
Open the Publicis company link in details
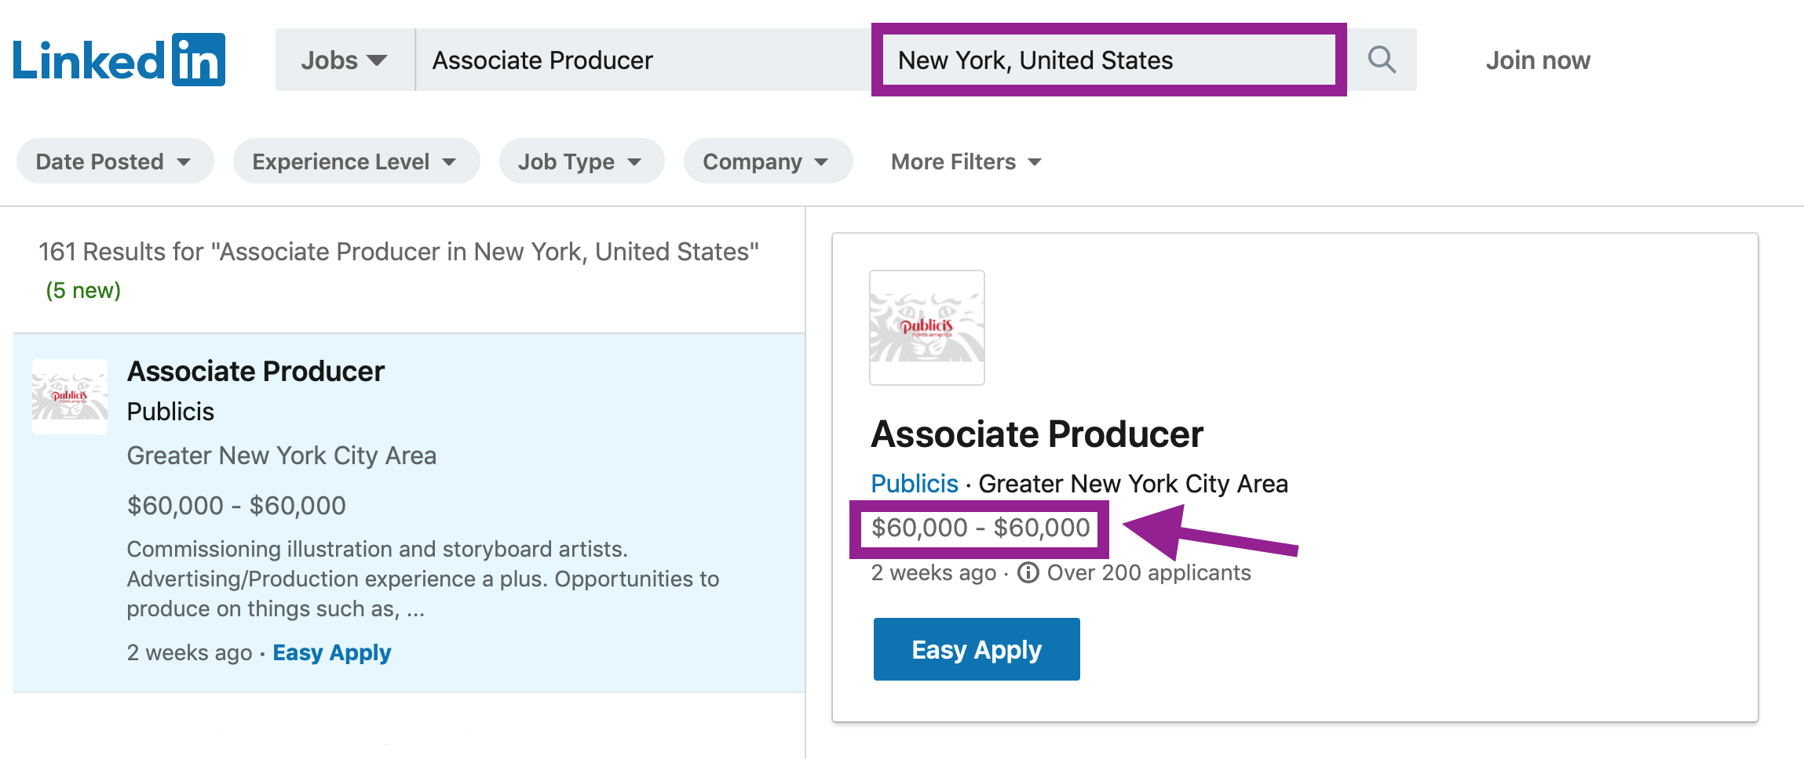tap(914, 484)
